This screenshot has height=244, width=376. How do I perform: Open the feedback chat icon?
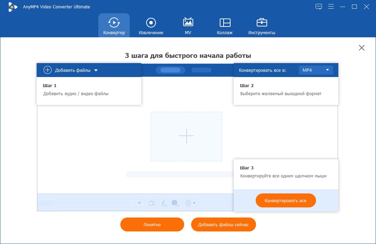pos(318,7)
